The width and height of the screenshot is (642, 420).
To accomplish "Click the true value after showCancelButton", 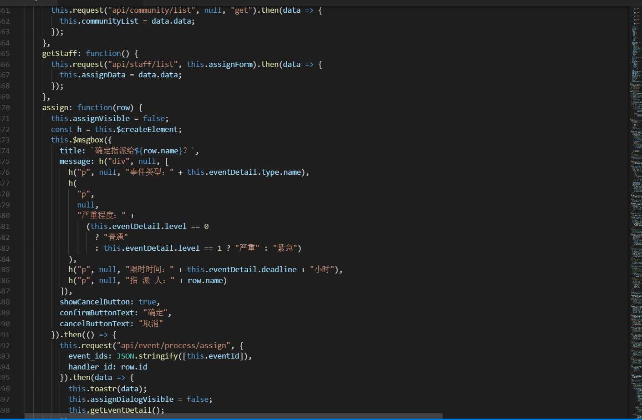I will click(x=147, y=302).
